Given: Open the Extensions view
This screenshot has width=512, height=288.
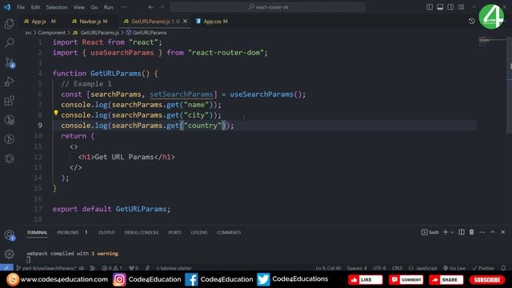Looking at the screenshot, I should tap(10, 101).
